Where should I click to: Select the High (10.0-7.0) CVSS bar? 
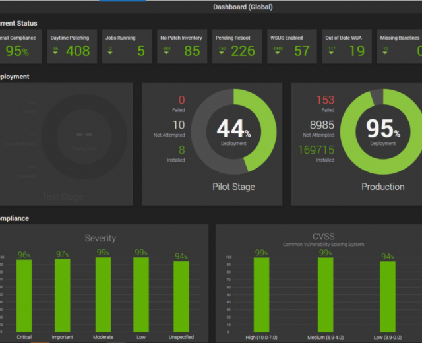(261, 295)
